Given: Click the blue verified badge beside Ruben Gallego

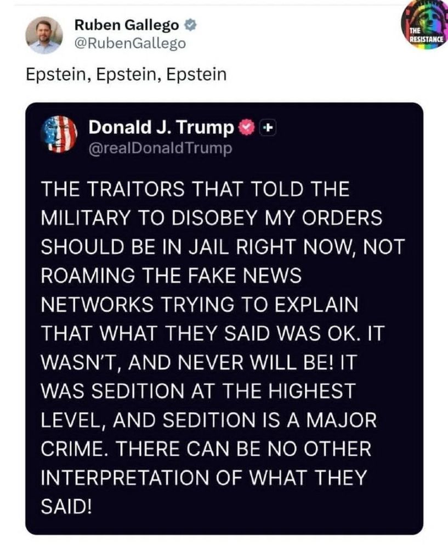Looking at the screenshot, I should tap(190, 25).
